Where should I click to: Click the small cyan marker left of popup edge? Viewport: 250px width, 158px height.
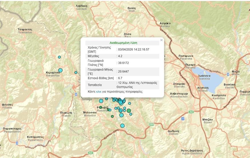tap(76, 73)
